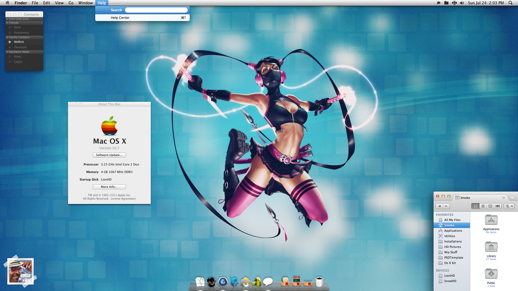Switch Smoke window to column view

click(490, 206)
